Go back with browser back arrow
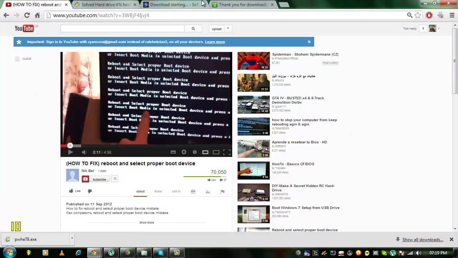The height and width of the screenshot is (258, 458). tap(6, 15)
